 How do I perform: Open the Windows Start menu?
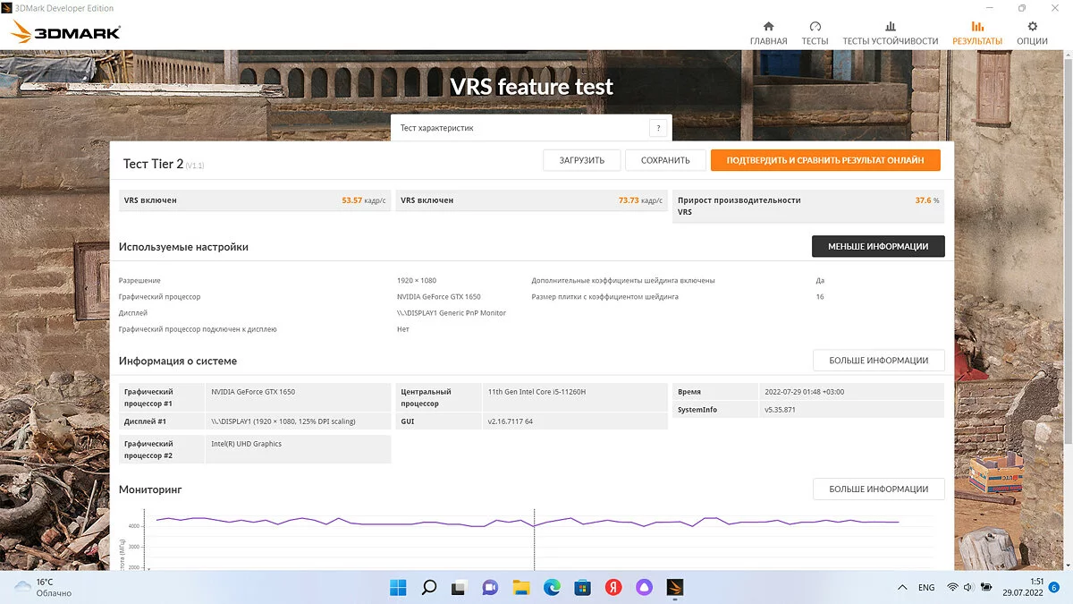pyautogui.click(x=398, y=587)
